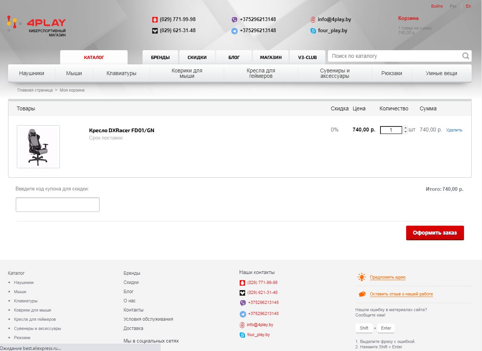Click the Telegram icon in header
The image size is (482, 351).
pos(234,31)
